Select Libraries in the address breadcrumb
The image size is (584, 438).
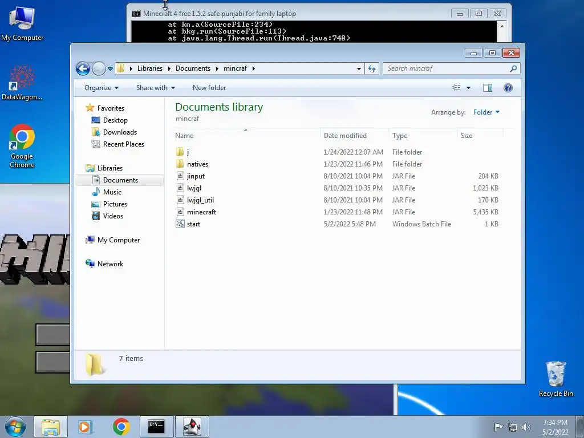click(150, 68)
